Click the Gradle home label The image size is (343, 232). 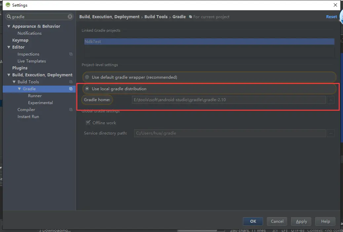[97, 100]
